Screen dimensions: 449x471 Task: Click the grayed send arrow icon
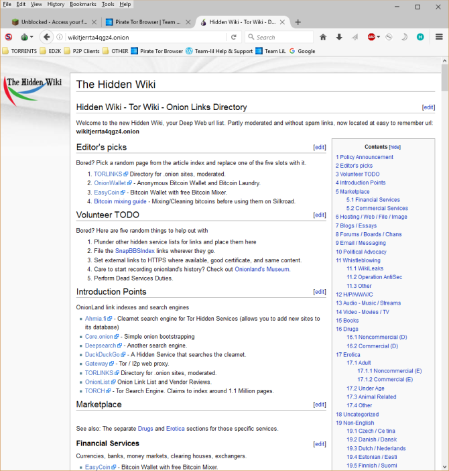click(x=355, y=37)
